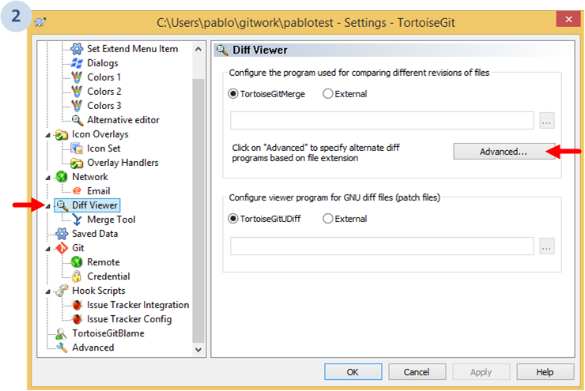
Task: Select the Set Extend Menu Item entry
Action: click(133, 49)
